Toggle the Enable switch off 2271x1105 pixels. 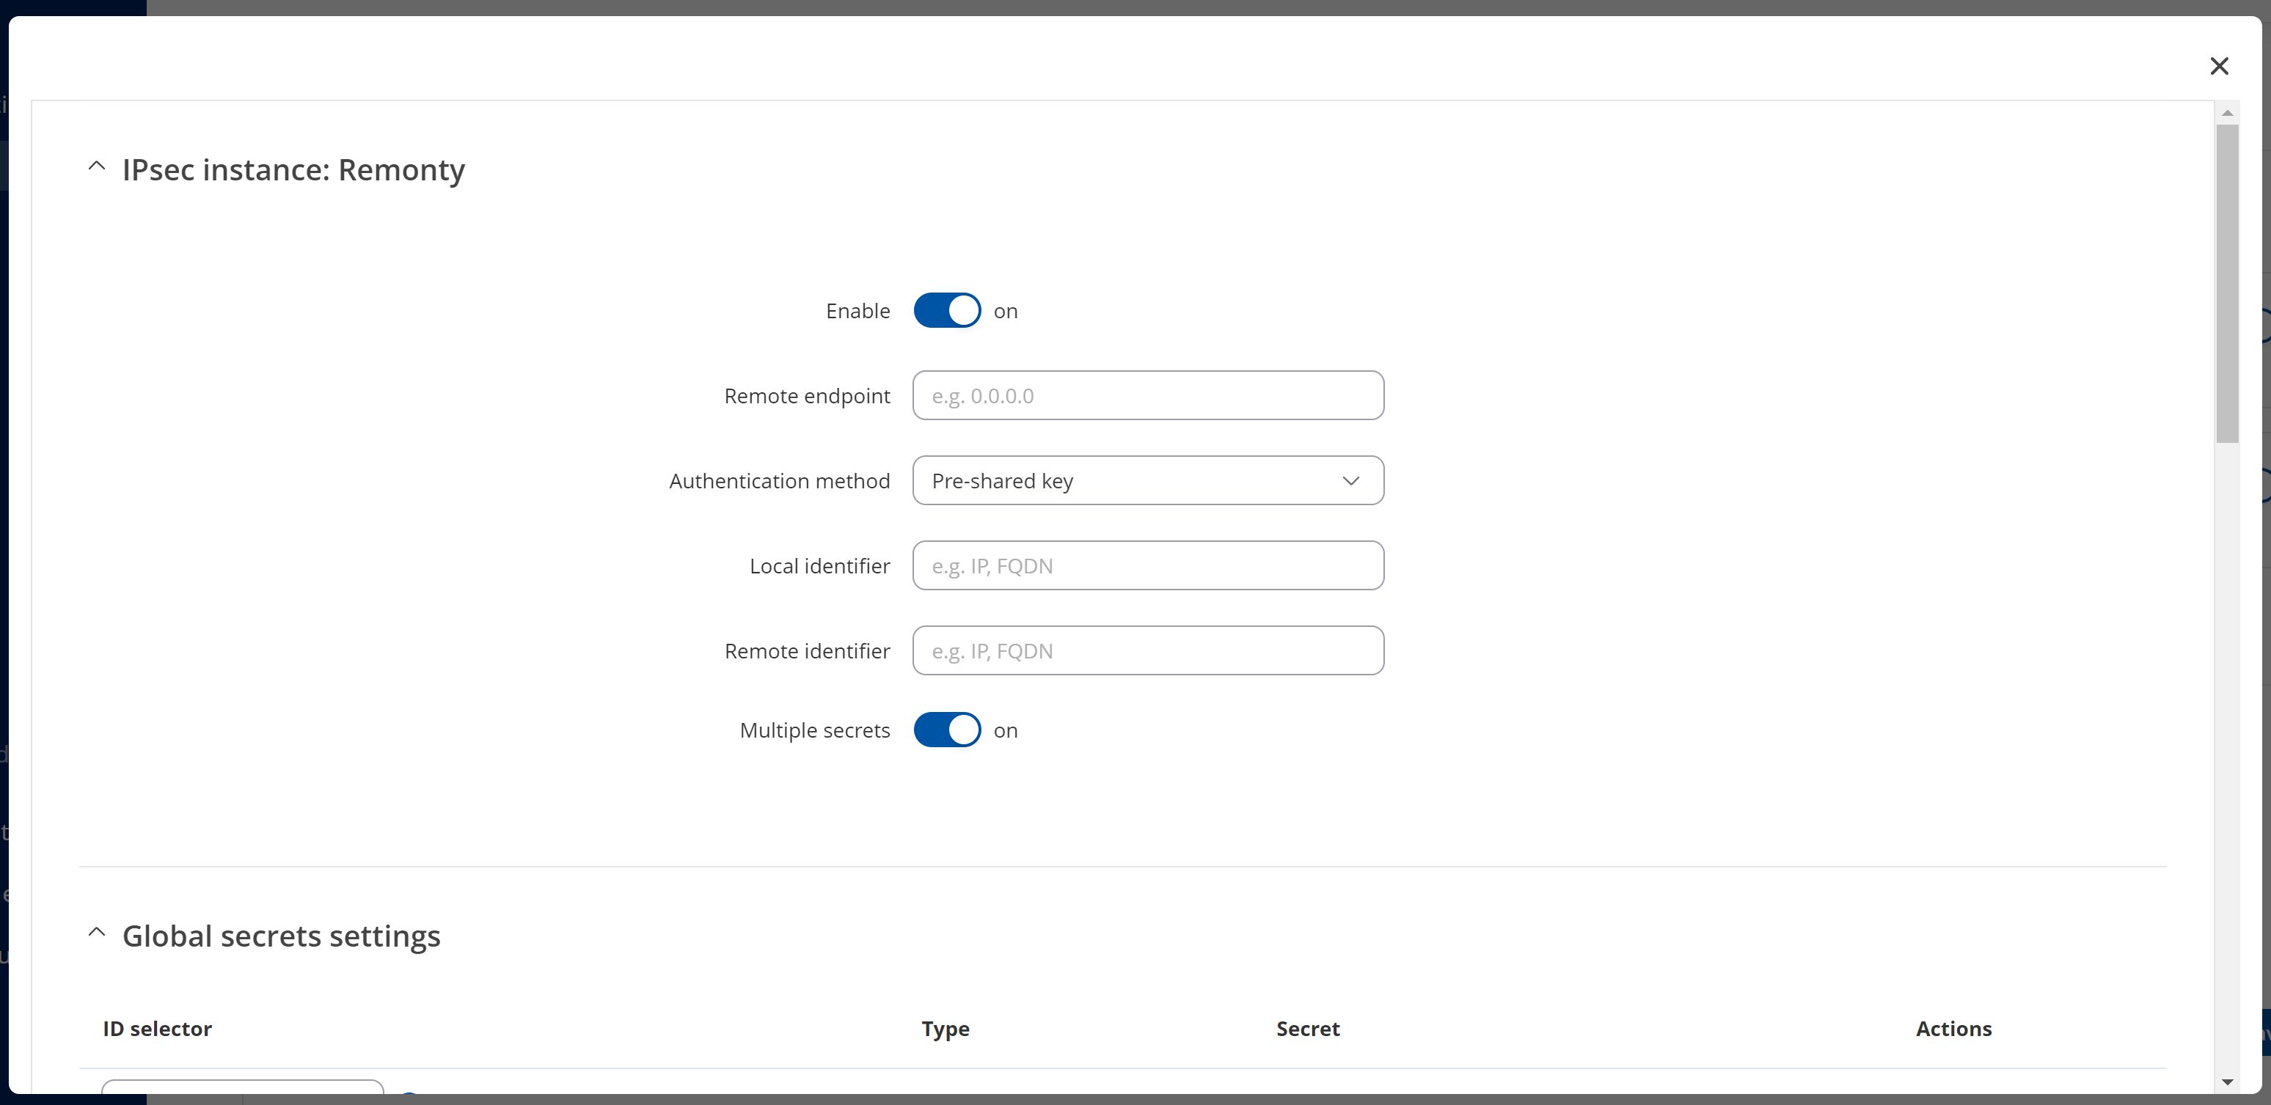click(x=947, y=310)
